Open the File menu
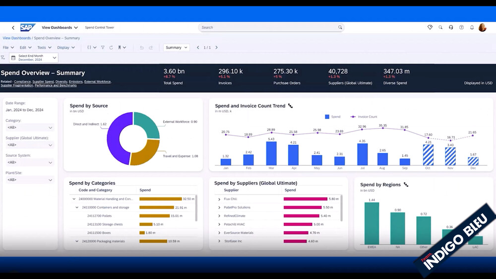496x279 pixels. tap(8, 48)
